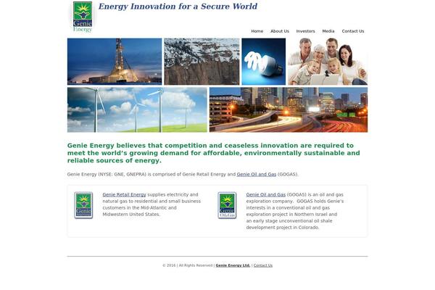Click the wind turbines photo
Image resolution: width=435 pixels, height=290 pixels.
pyautogui.click(x=137, y=109)
